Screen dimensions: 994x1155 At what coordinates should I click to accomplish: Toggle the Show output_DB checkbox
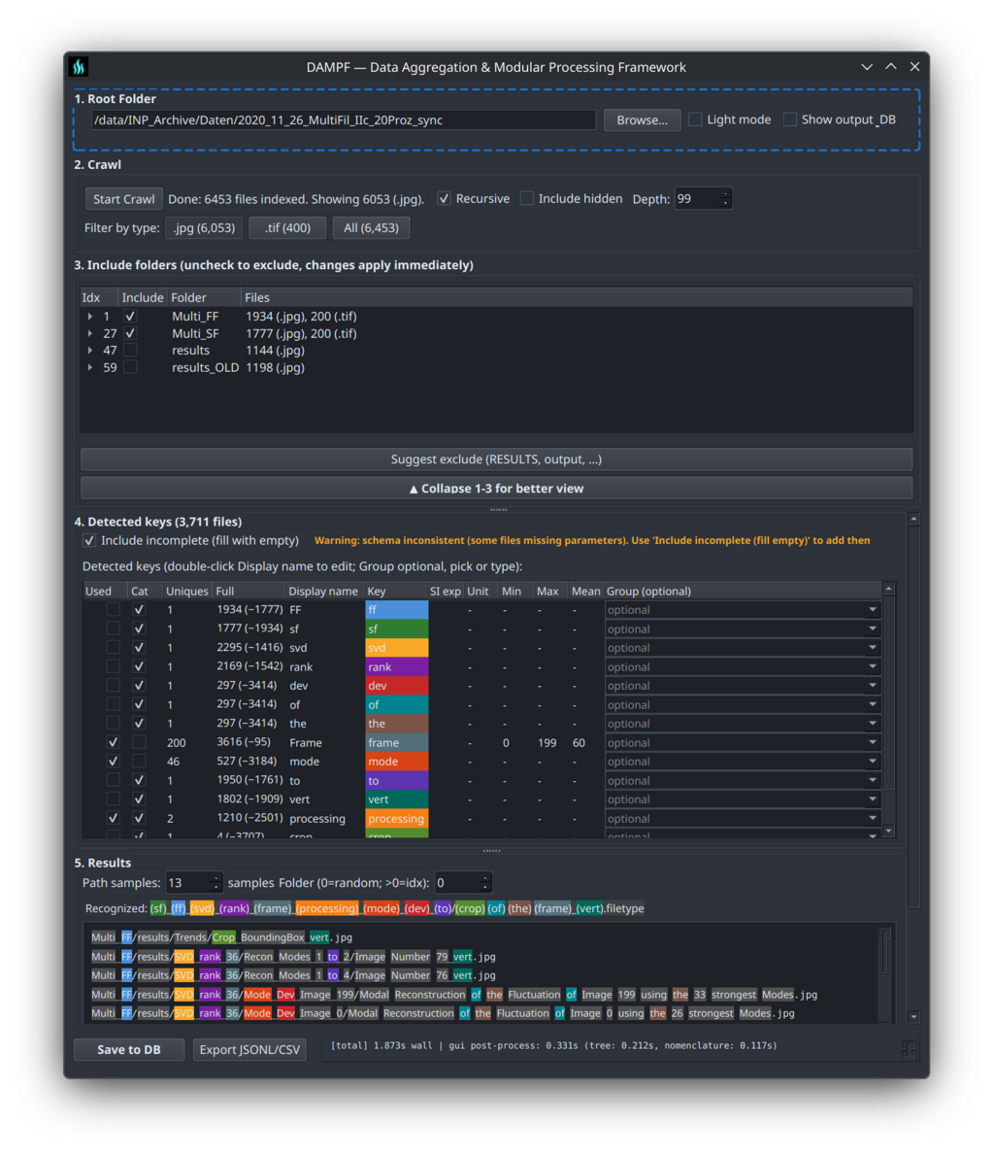pyautogui.click(x=789, y=119)
